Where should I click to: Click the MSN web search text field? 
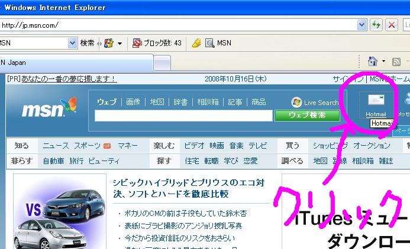(183, 116)
